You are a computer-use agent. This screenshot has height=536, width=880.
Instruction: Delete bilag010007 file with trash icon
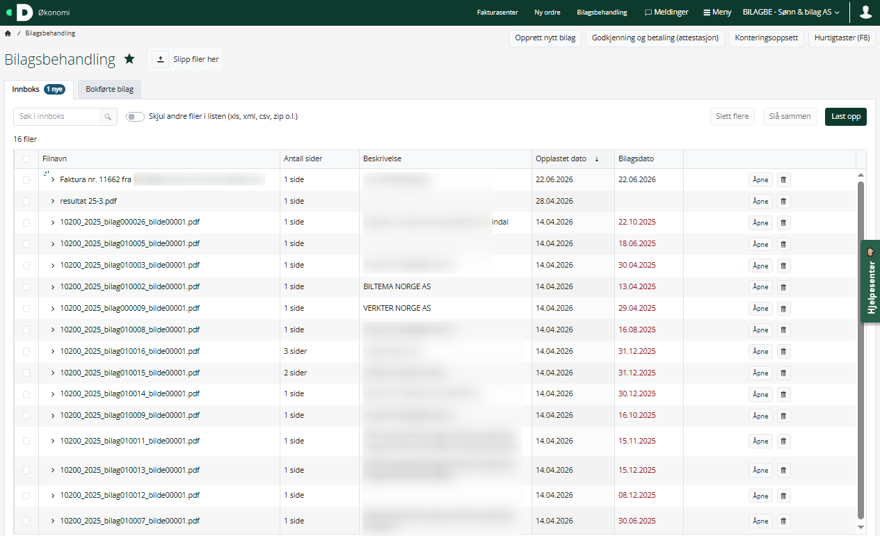(x=783, y=521)
